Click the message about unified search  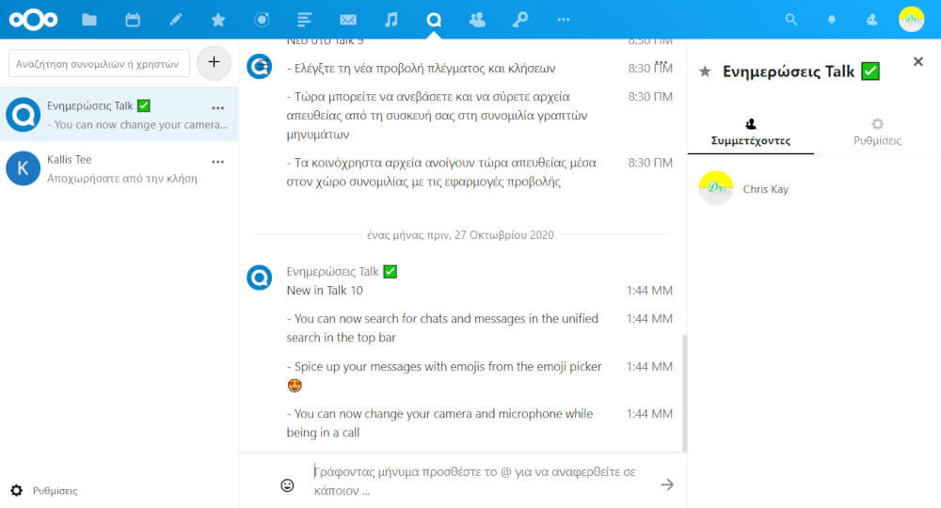[x=442, y=328]
